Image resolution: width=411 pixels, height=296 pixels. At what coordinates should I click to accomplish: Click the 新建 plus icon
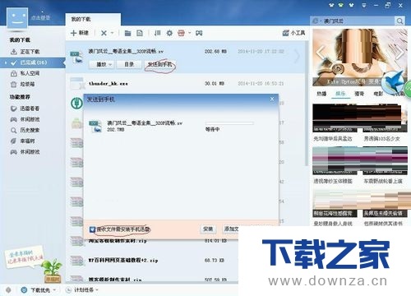[73, 33]
